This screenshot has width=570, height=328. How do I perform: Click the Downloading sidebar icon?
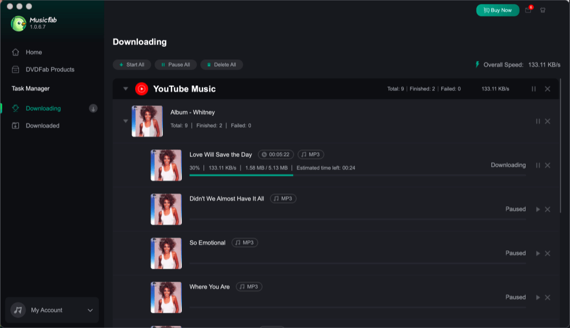click(16, 109)
